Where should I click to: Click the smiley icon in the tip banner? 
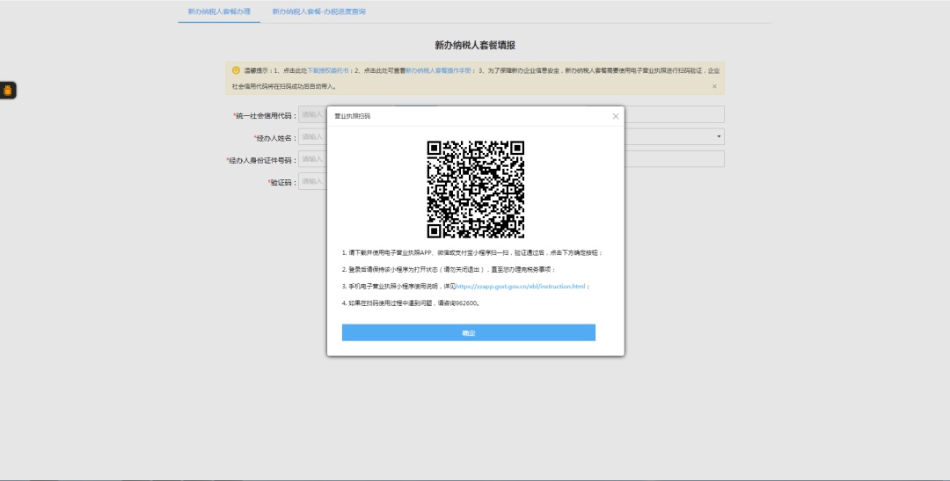point(236,70)
